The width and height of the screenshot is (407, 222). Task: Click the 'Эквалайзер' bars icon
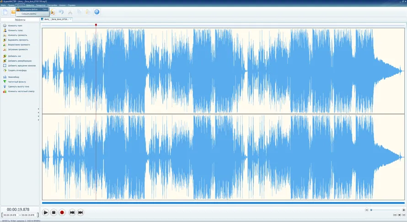tap(5, 77)
